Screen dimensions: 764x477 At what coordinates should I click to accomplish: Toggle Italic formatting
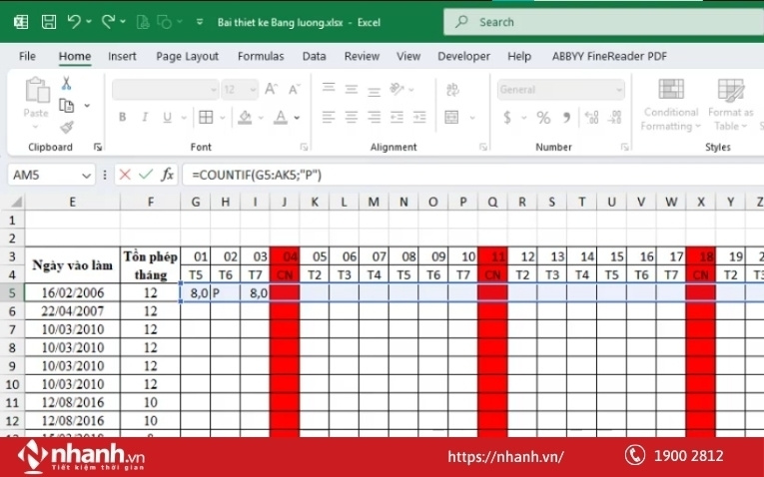[145, 117]
